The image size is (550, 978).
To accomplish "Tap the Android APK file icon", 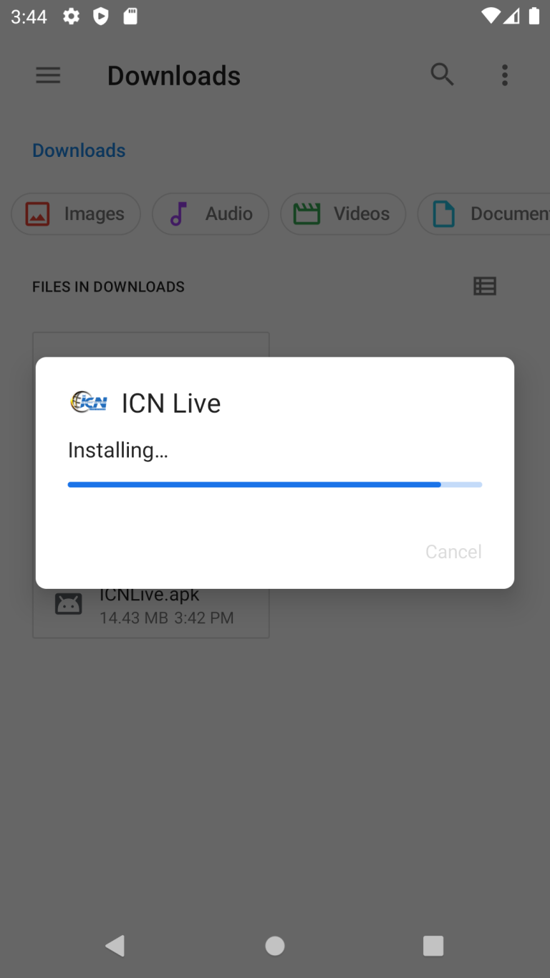I will [x=69, y=604].
